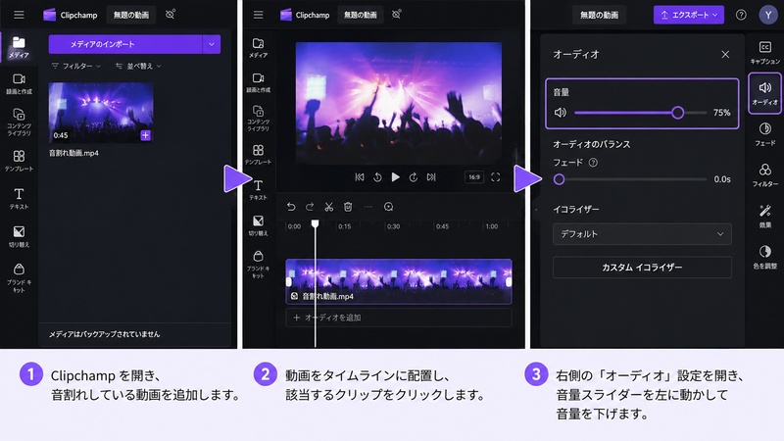
Task: Click ブランドキット icon in middle panel sidebar
Action: (258, 264)
